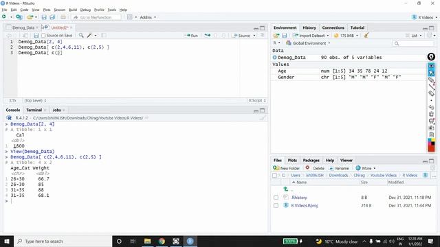Image resolution: width=440 pixels, height=247 pixels.
Task: Switch to the Connections tab
Action: pyautogui.click(x=333, y=27)
